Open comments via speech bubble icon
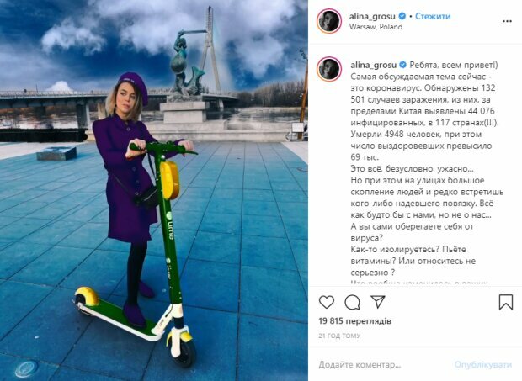This screenshot has height=381, width=522. click(352, 302)
